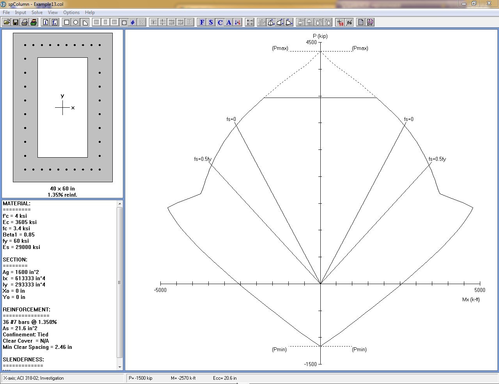Screen dimensions: 499x384
Task: Select the circular section icon
Action: (x=76, y=22)
